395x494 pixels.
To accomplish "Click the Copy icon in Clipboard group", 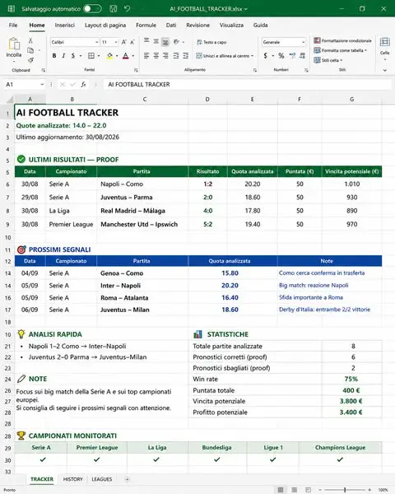I will click(x=30, y=50).
